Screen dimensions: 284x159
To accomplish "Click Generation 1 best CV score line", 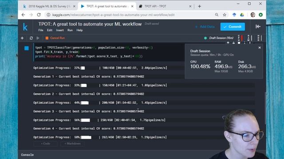I will [89, 76].
